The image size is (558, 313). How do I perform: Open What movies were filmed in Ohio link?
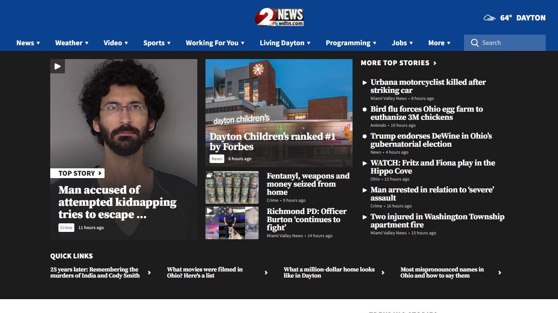tap(205, 273)
